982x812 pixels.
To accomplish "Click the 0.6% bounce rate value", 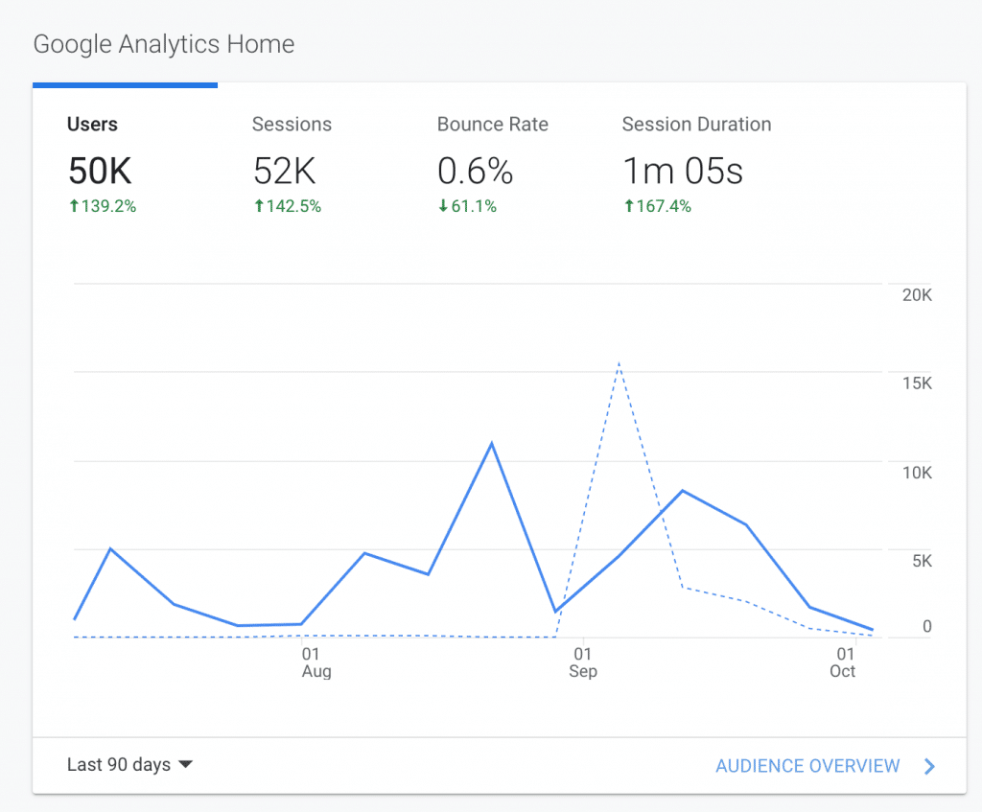I will click(475, 171).
